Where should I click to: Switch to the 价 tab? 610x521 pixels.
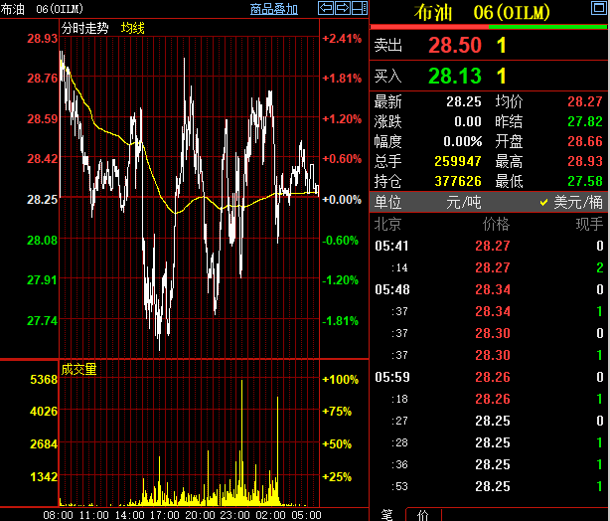[x=423, y=515]
